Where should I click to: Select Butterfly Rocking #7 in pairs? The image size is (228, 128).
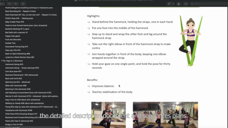[17, 29]
